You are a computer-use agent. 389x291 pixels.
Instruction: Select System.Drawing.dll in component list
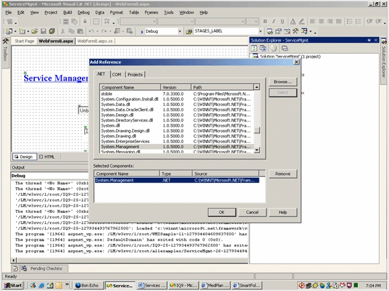176,136
